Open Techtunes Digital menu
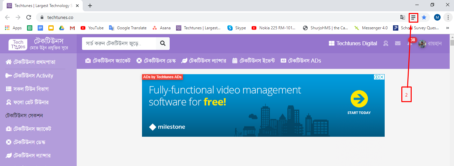Screen dimensions: 454x166 [353, 43]
